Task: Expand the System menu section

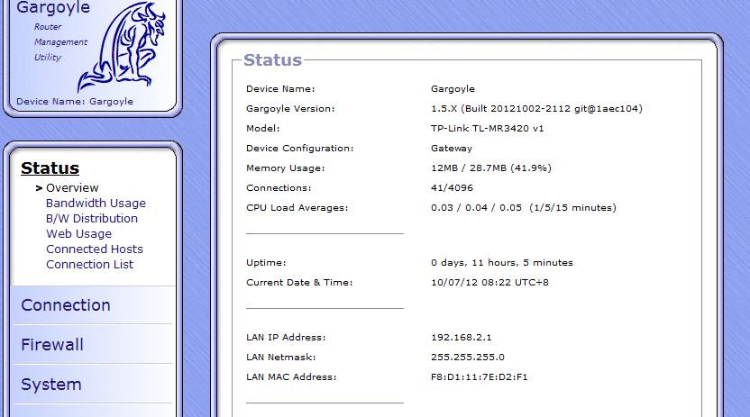Action: tap(51, 385)
